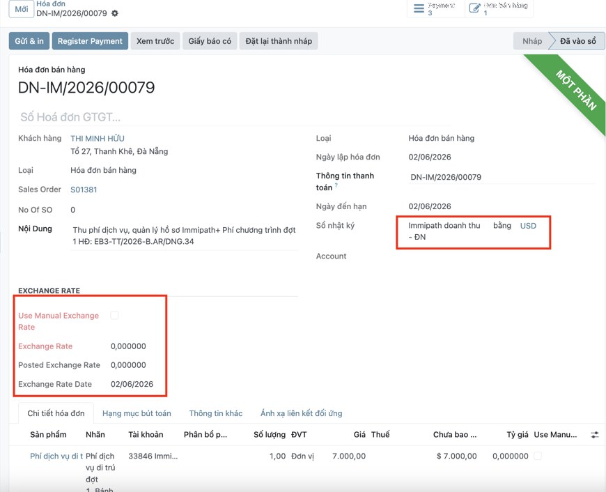Screen dimensions: 606x492
Task: Click the line rate cell 0,000000
Action: [x=510, y=456]
